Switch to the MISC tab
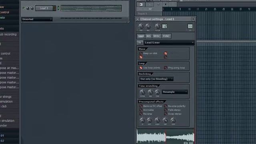This screenshot has width=256, height=144. [x=157, y=36]
